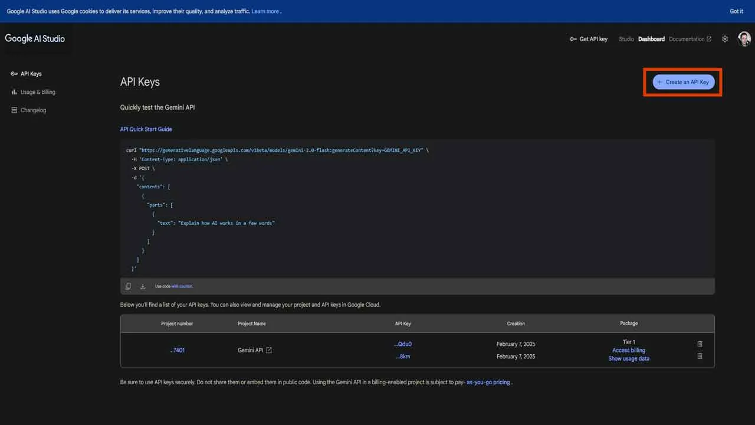Click the key icon beside Get API key
Screen dimensions: 755x425
pyautogui.click(x=573, y=39)
